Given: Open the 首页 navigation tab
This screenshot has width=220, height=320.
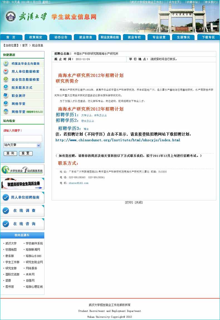Looking at the screenshot, I should pos(11,37).
